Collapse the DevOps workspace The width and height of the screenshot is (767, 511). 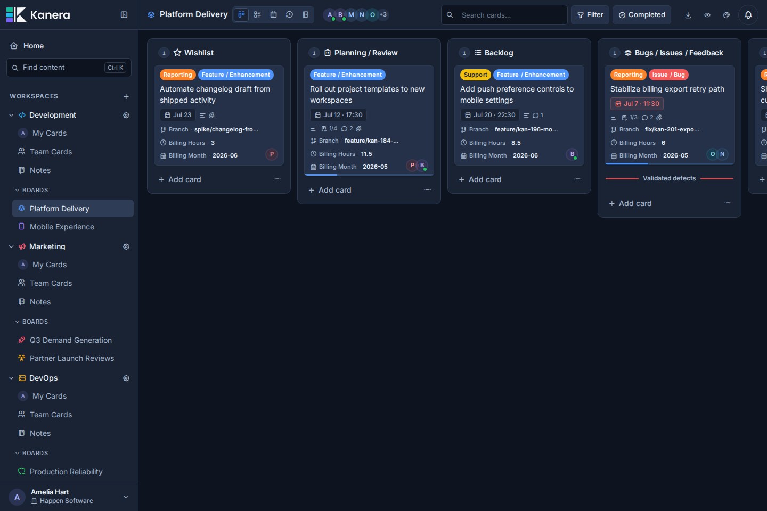coord(11,378)
